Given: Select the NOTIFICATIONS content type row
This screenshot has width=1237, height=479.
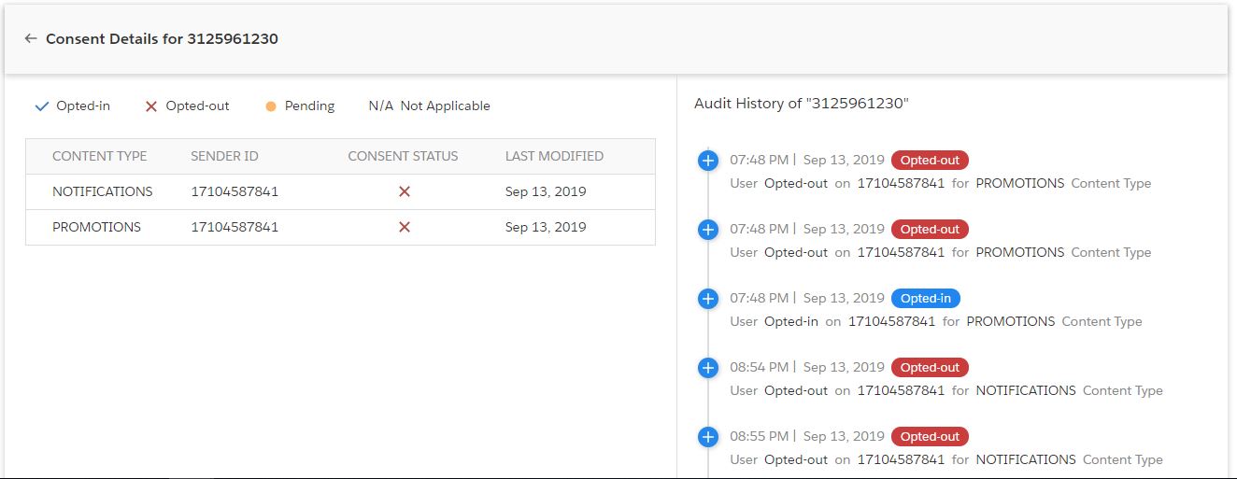Looking at the screenshot, I should coord(340,191).
